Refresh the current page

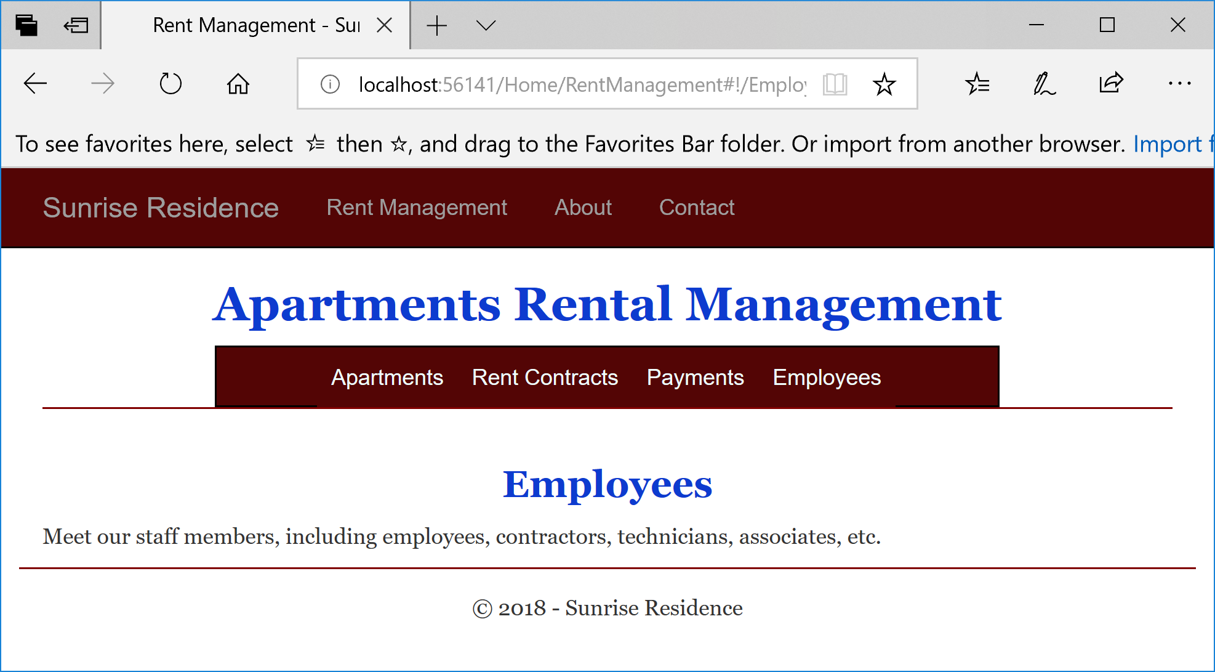[x=170, y=83]
